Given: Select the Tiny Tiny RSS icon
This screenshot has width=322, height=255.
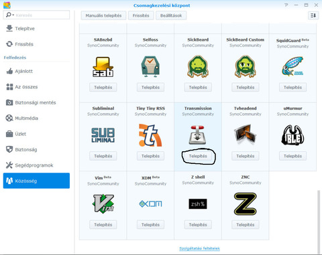Looking at the screenshot, I should (150, 135).
